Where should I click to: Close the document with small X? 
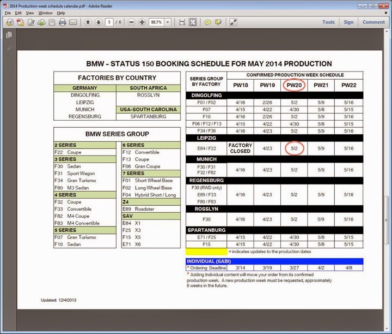pos(386,13)
